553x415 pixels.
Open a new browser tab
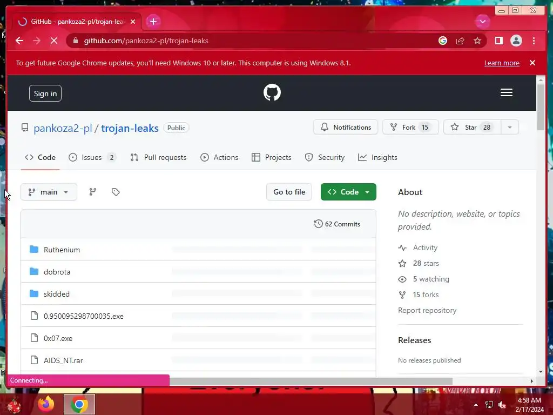point(153,22)
